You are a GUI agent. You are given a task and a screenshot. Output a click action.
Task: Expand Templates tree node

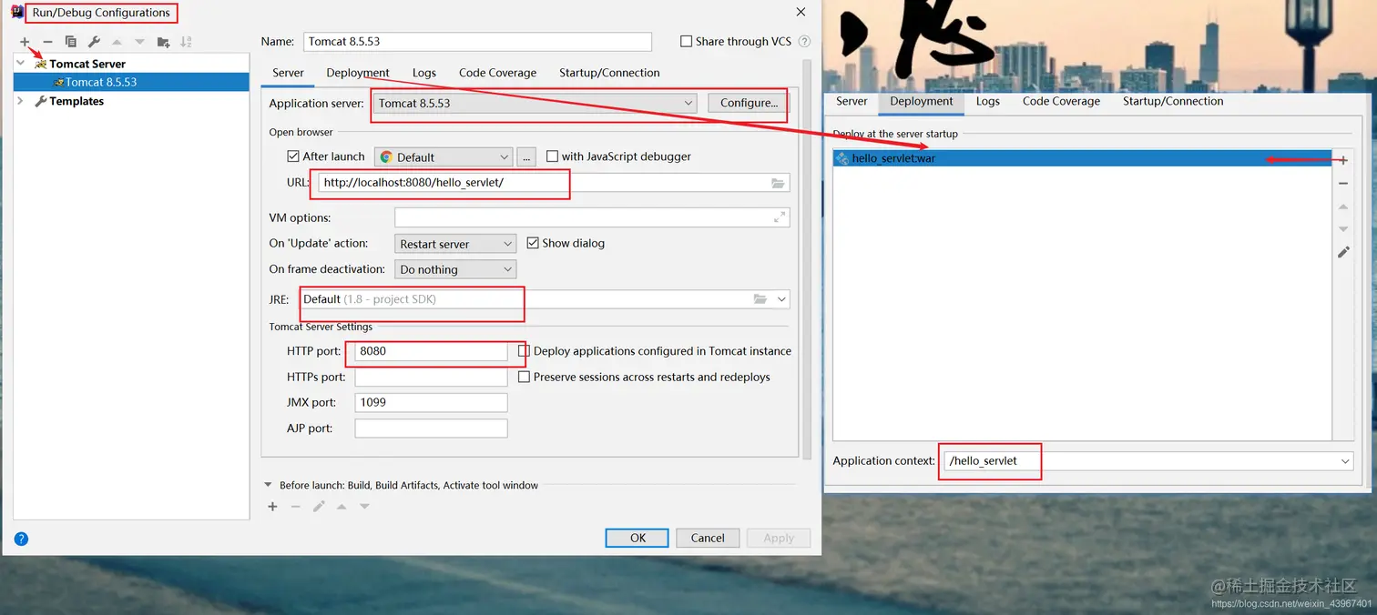[x=21, y=101]
